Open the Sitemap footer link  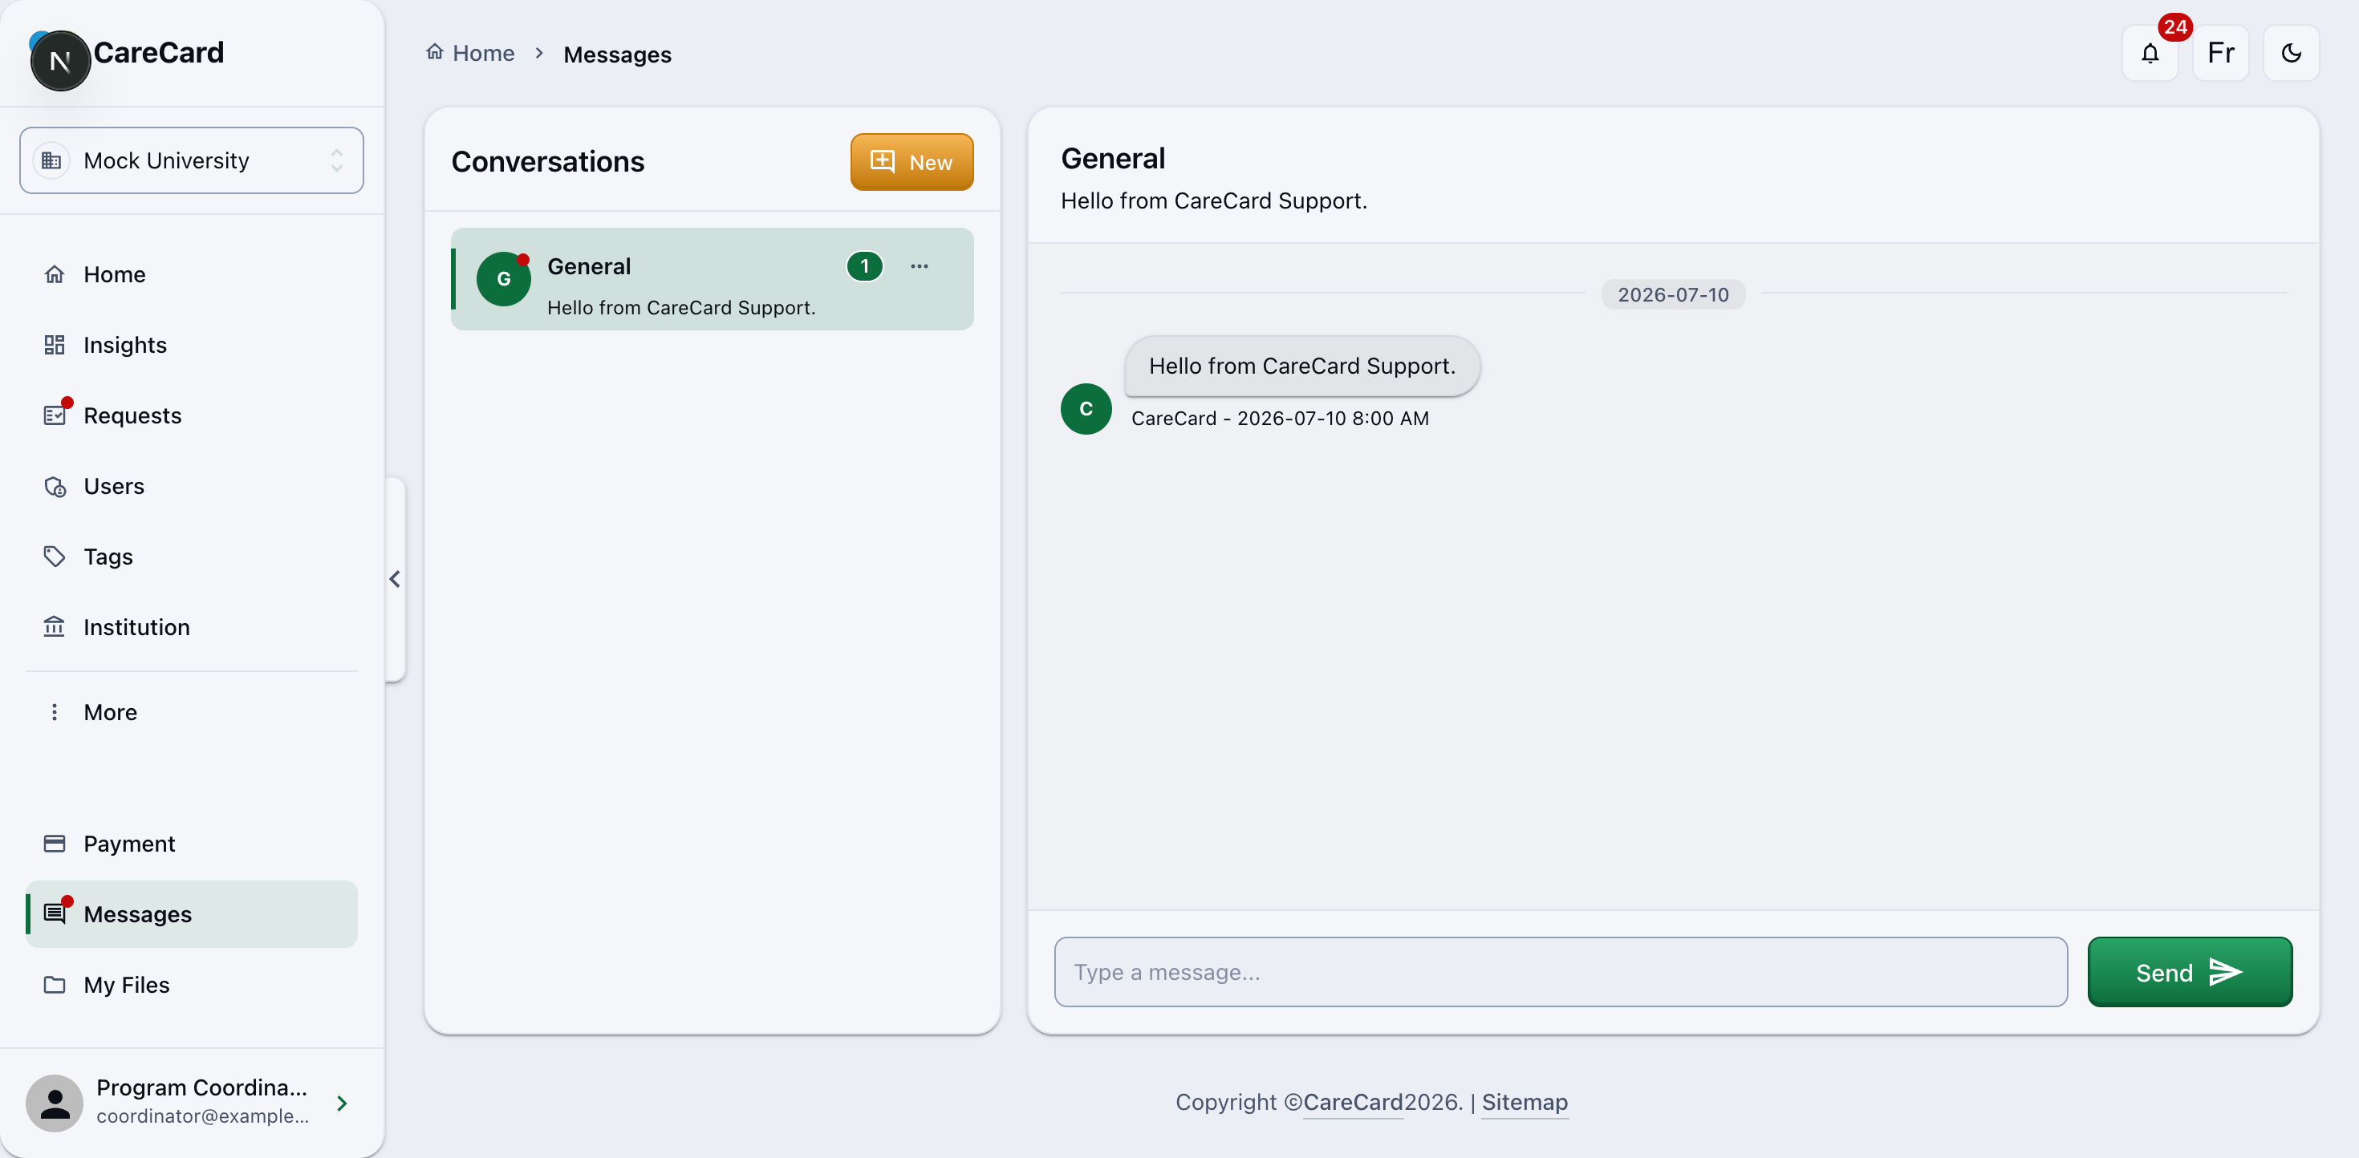(1525, 1102)
